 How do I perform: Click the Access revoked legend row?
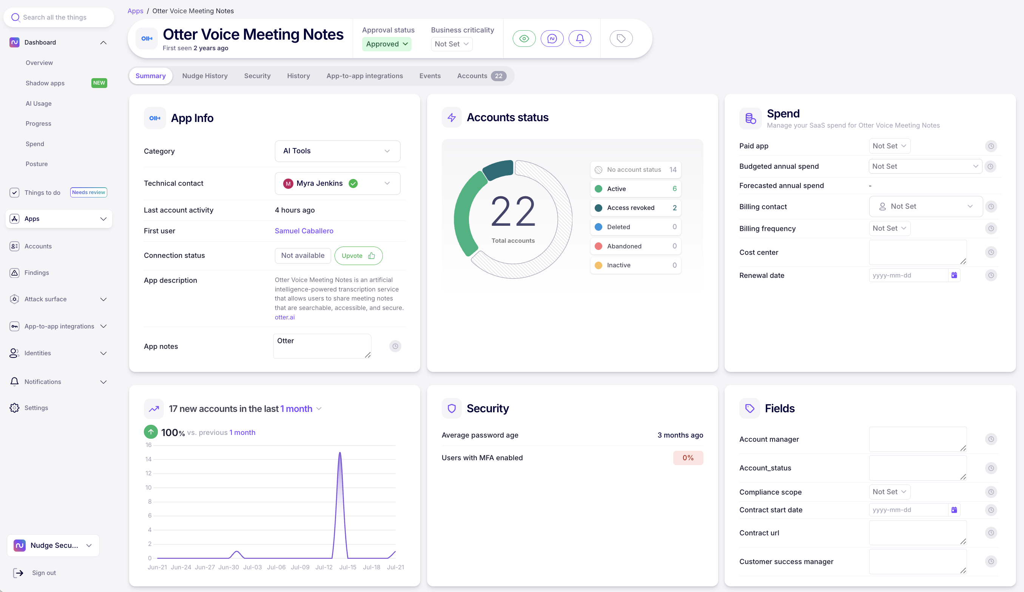(x=635, y=208)
